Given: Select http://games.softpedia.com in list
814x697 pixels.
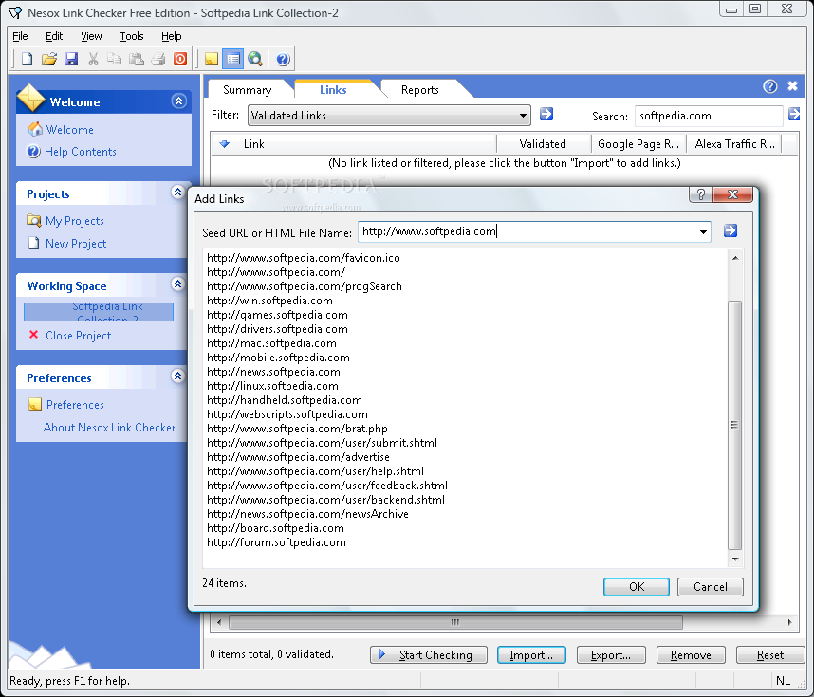Looking at the screenshot, I should 277,315.
